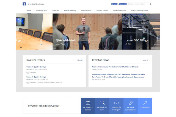Viewport: 176px width, 117px height.
Task: Click the arrow icon beside Q4 Webcast
Action: click(x=28, y=72)
